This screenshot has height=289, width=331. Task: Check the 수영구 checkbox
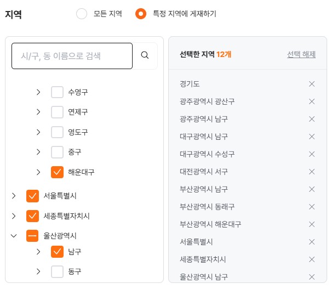click(57, 92)
